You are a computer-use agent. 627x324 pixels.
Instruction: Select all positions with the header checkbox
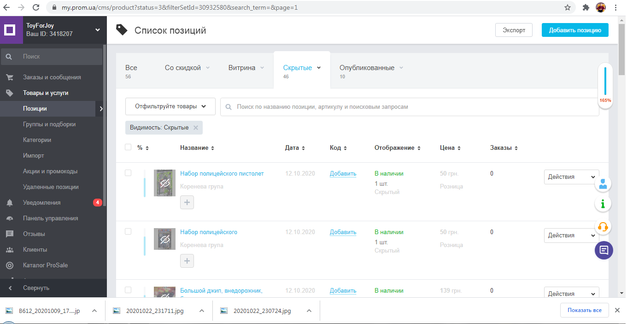coord(128,147)
